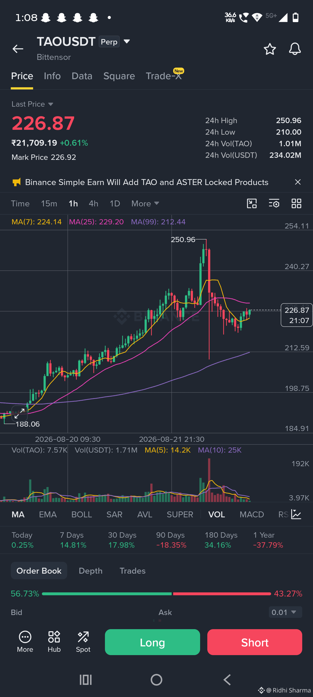Select the 15m chart interval
Viewport: 313px width, 697px height.
[x=49, y=204]
